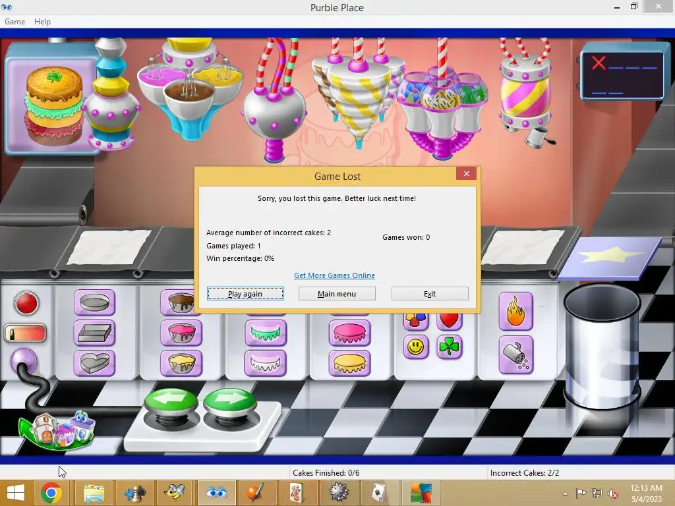Push the green left arrow conveyor button

(x=171, y=401)
